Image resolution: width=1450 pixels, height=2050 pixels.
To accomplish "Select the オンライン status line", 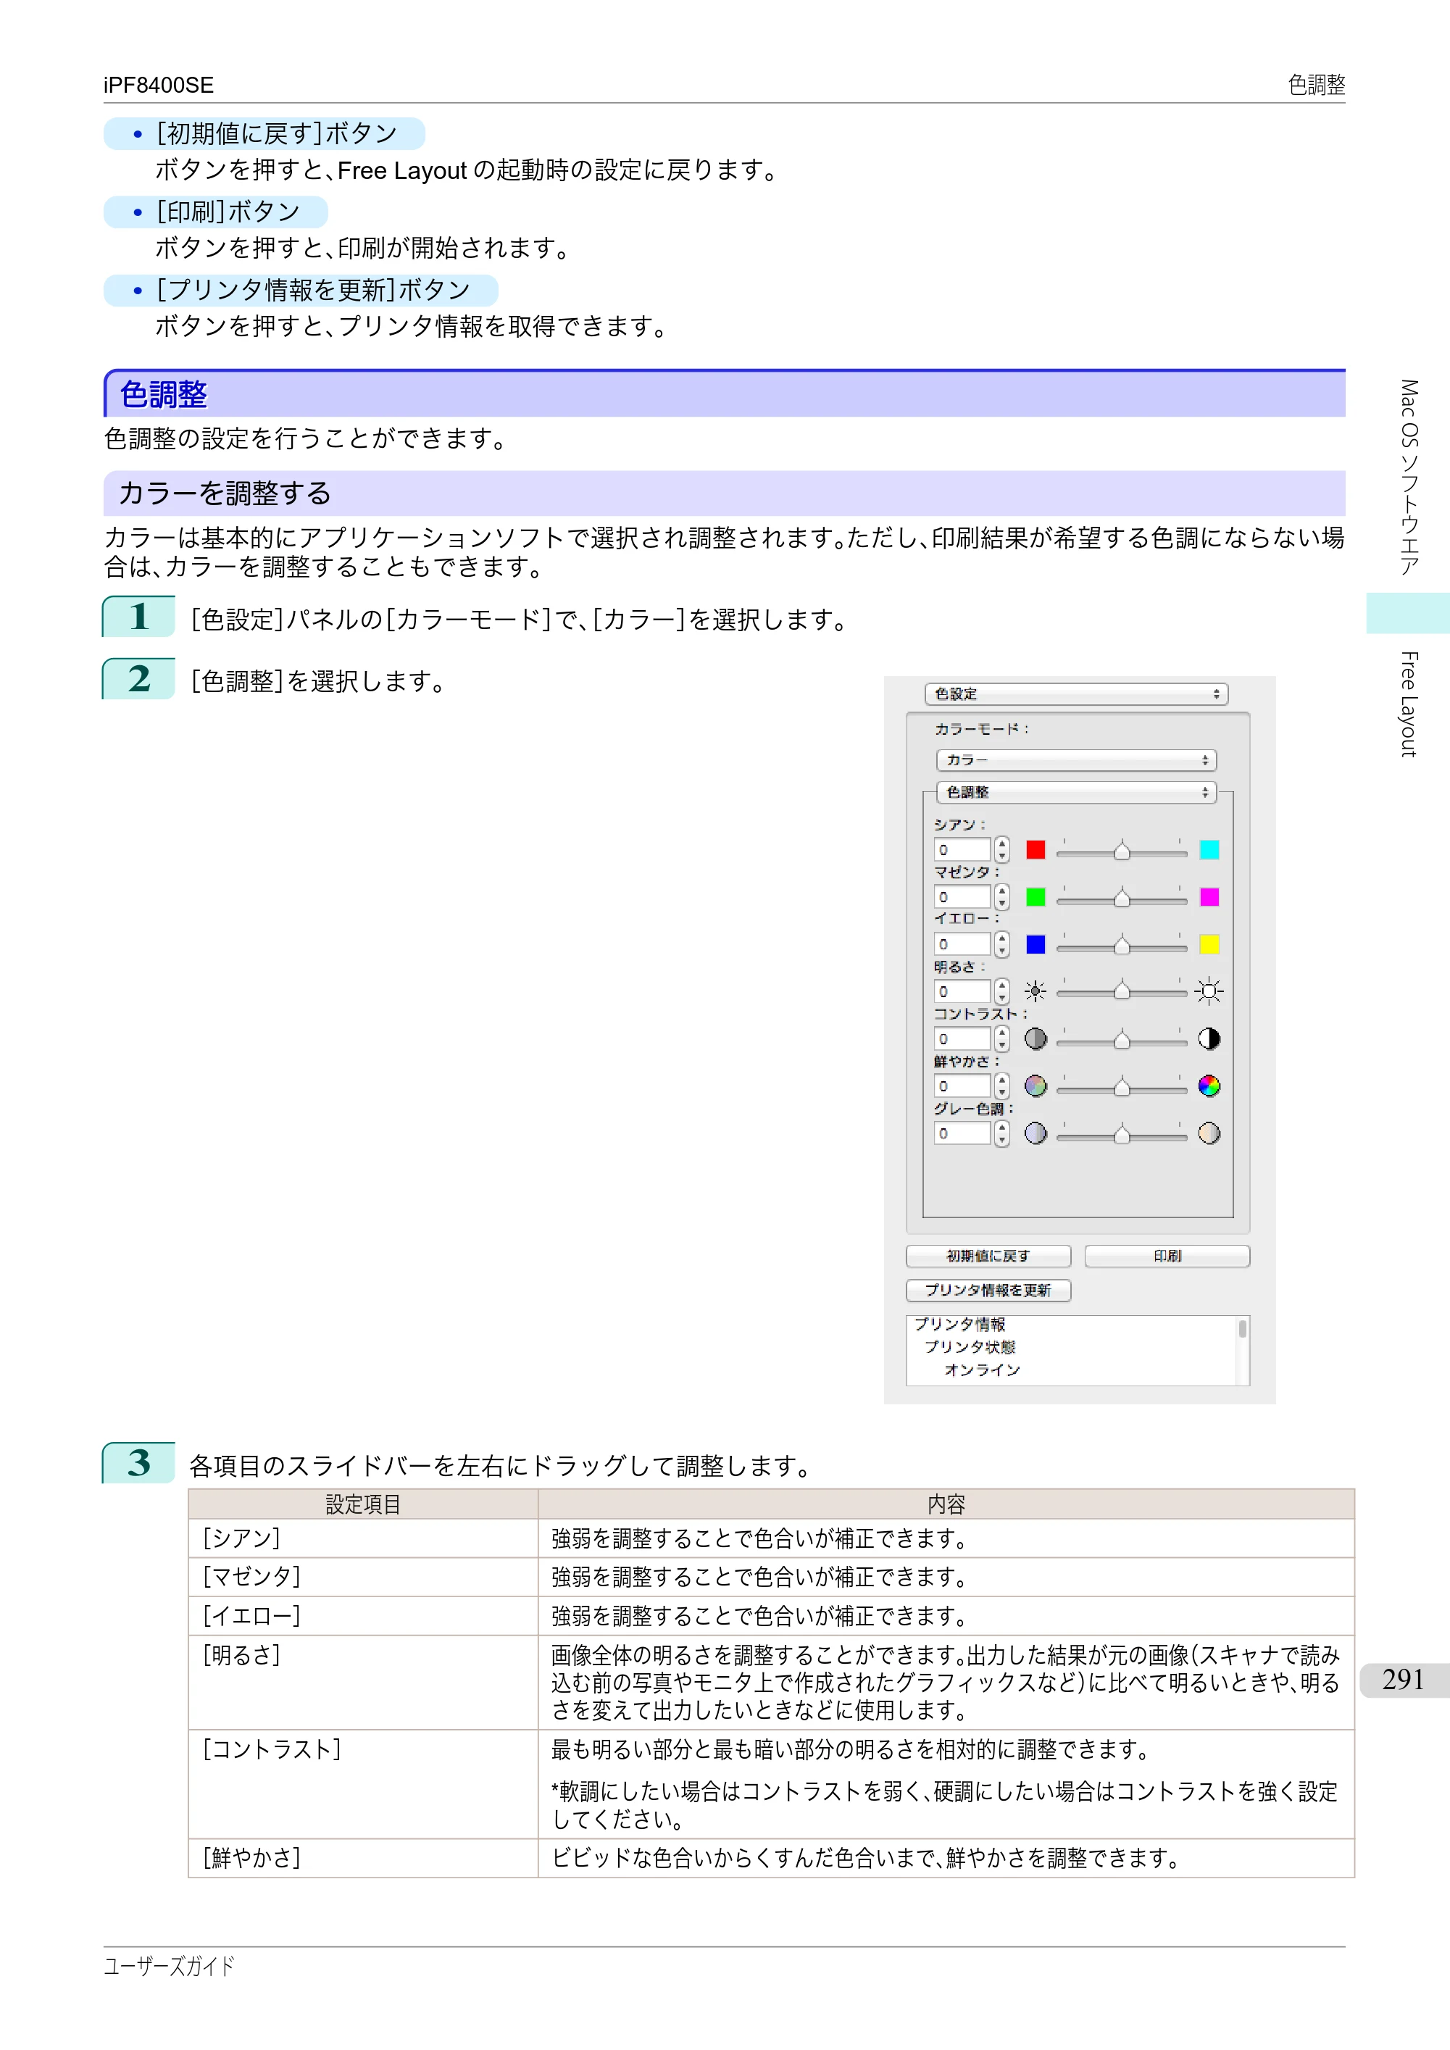I will tap(982, 1370).
